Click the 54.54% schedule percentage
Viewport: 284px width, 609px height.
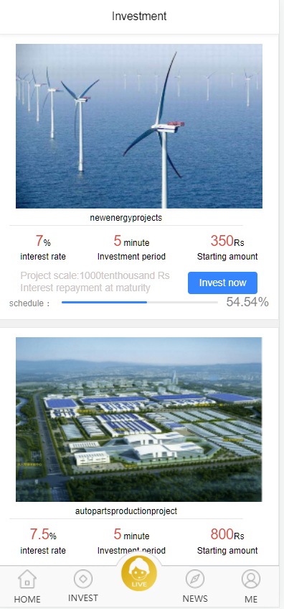247,302
